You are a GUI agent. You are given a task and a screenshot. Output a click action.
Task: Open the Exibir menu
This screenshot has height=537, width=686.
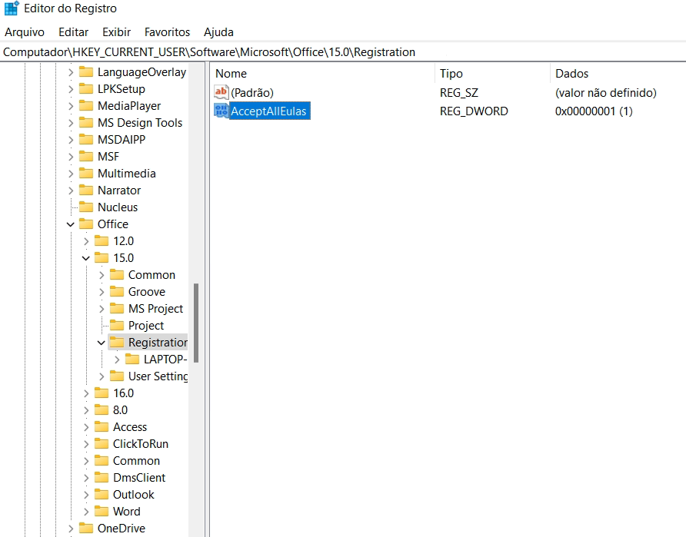[x=116, y=32]
